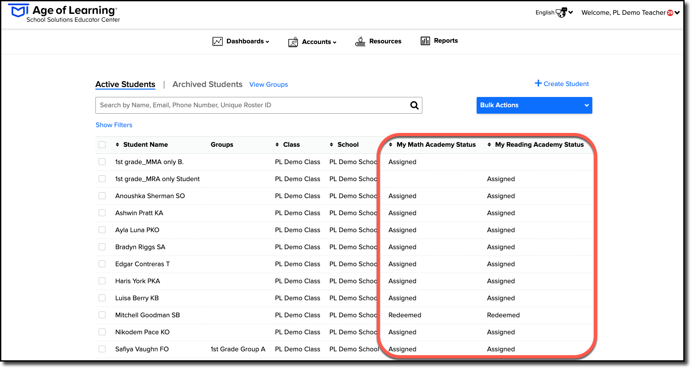
Task: Click the Groups column header
Action: (x=222, y=145)
